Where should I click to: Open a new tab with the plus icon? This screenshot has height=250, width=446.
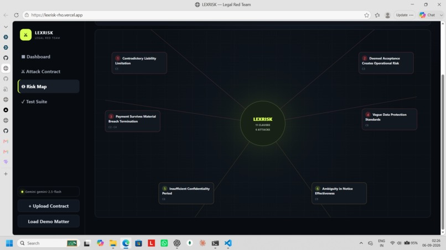click(x=6, y=174)
